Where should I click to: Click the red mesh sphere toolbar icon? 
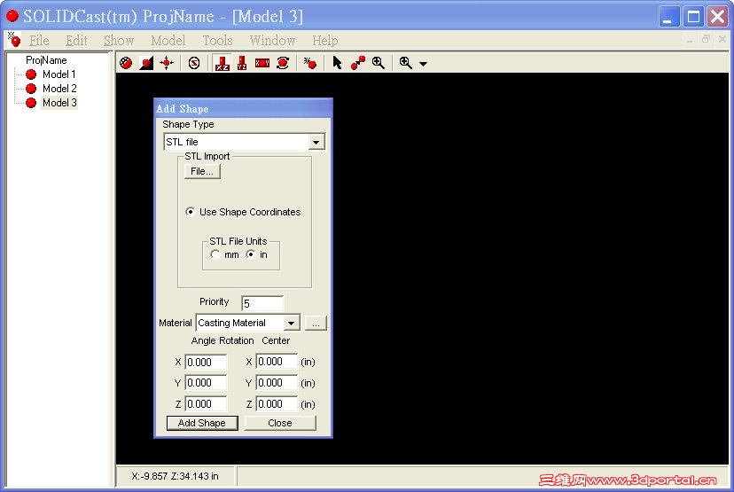tap(126, 63)
